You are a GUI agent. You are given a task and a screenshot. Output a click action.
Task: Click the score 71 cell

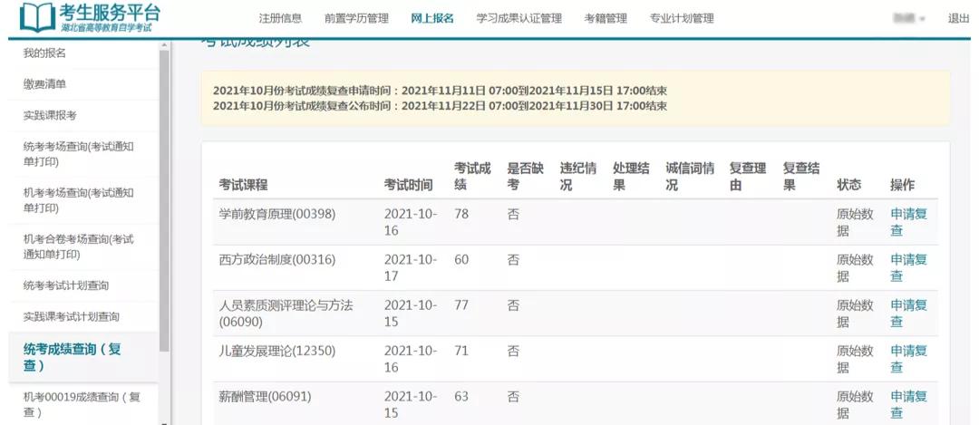[x=461, y=351]
